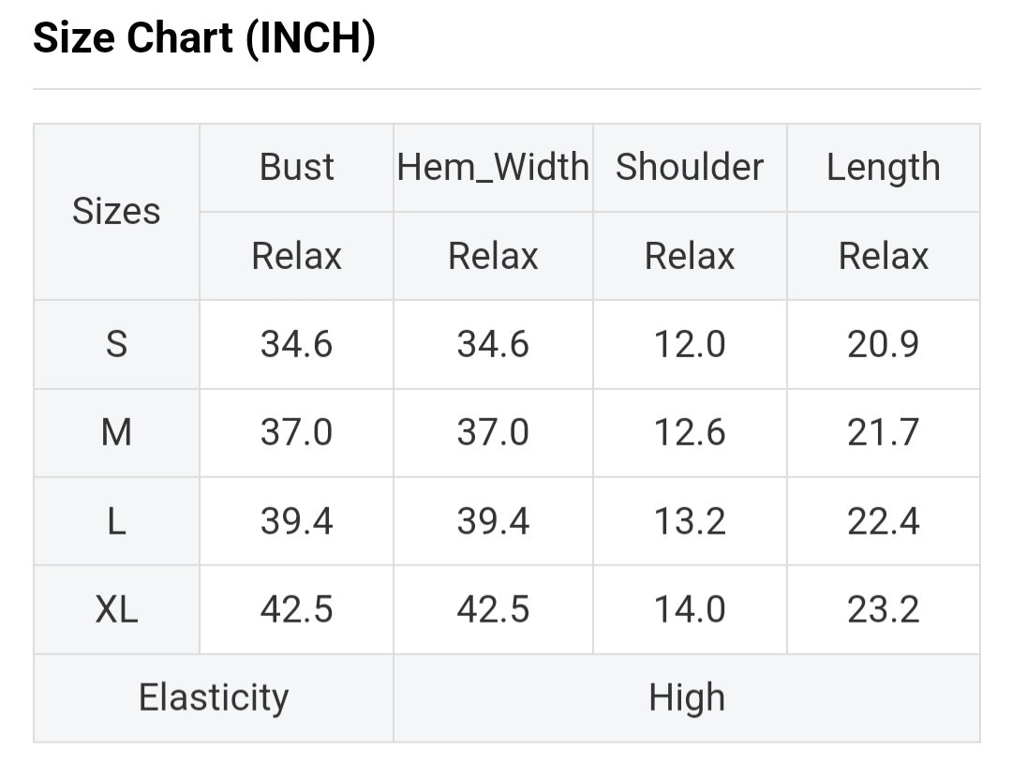Select the High elasticity value
The width and height of the screenshot is (1012, 765).
(x=687, y=698)
